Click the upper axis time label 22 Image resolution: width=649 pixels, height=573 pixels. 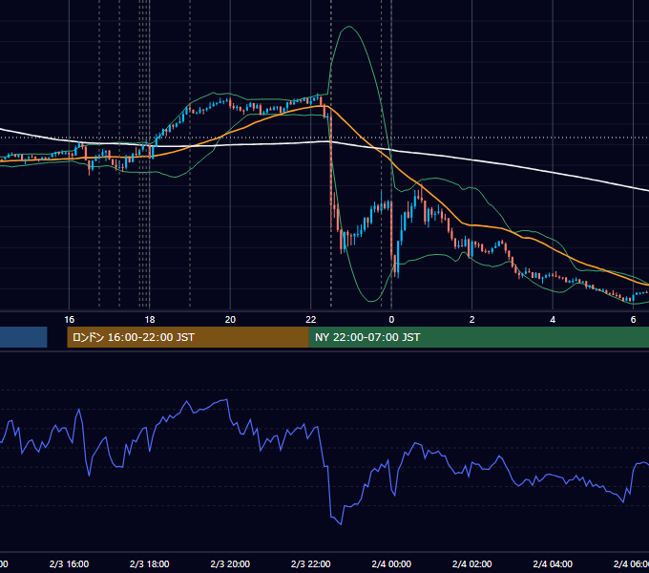click(x=311, y=319)
